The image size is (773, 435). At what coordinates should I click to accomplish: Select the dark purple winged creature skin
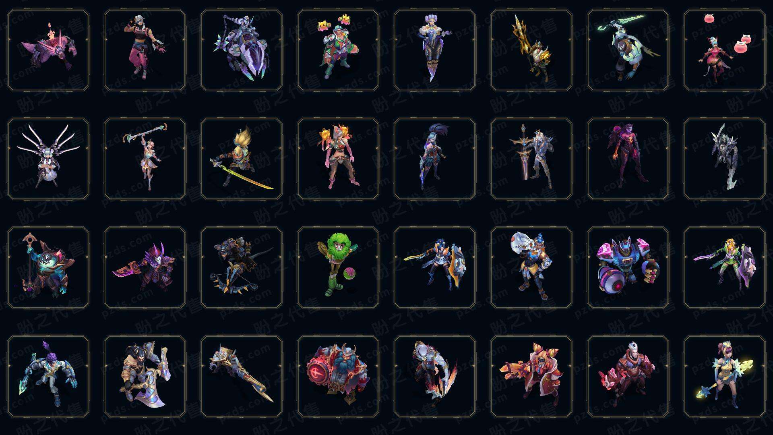click(x=48, y=50)
